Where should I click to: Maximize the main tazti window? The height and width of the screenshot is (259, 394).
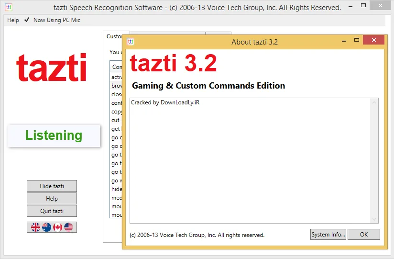pyautogui.click(x=363, y=6)
